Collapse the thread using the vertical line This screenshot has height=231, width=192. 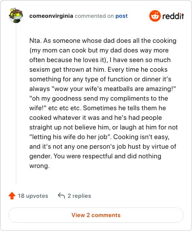click(x=16, y=104)
